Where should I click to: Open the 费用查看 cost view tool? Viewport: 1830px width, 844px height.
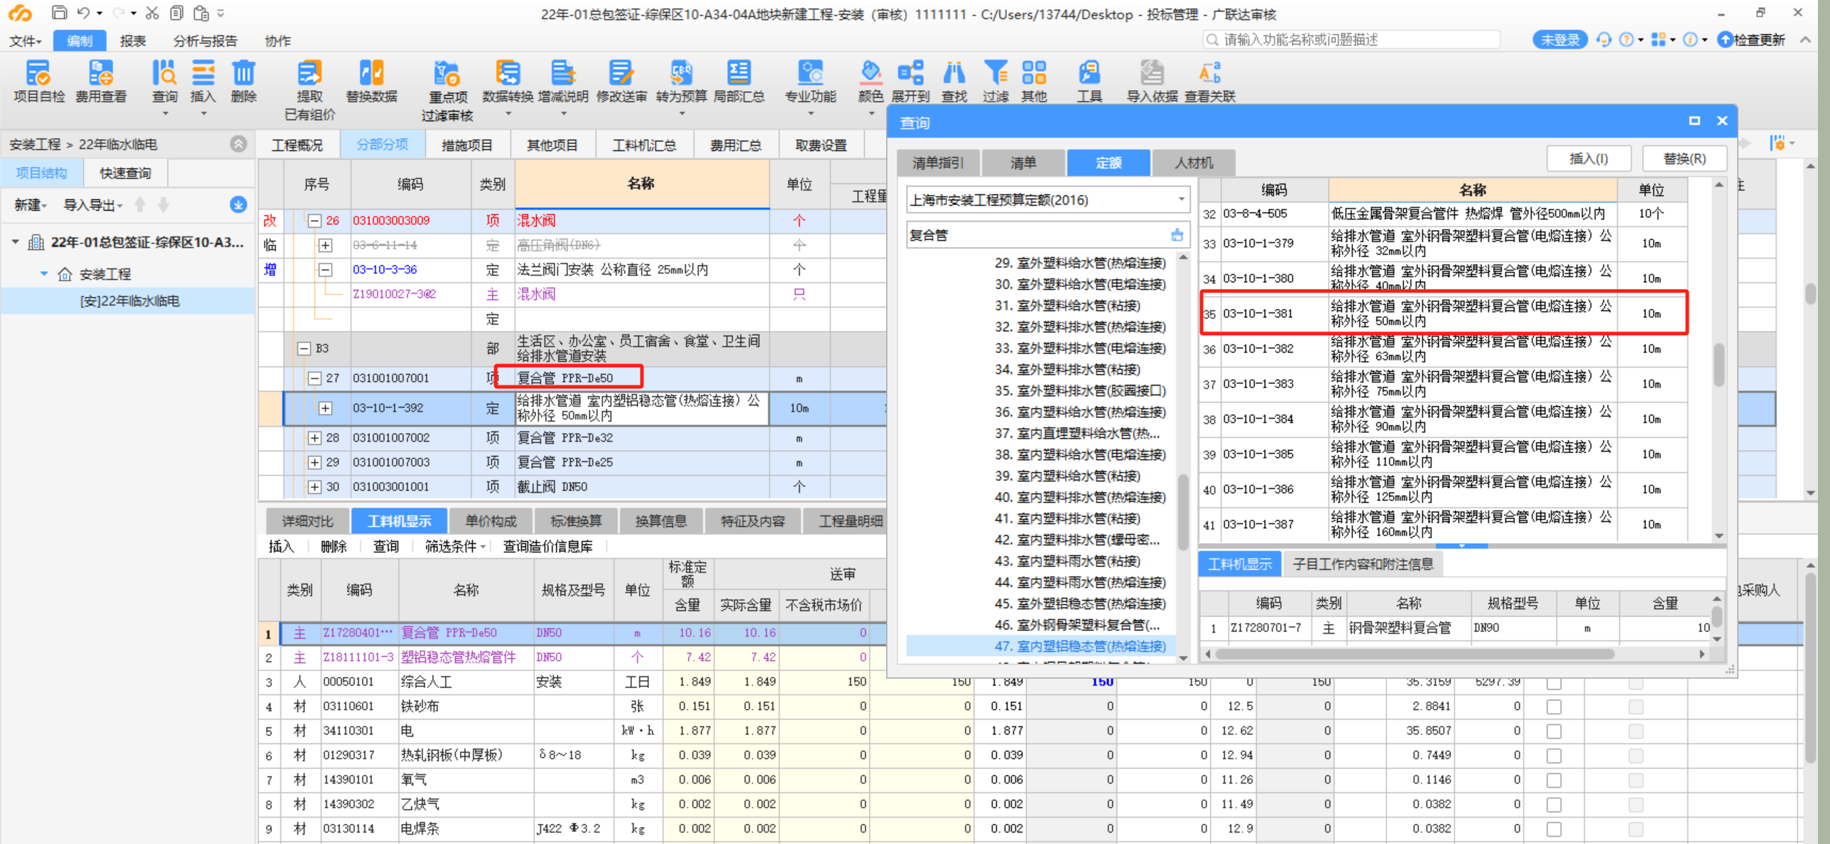(x=101, y=82)
